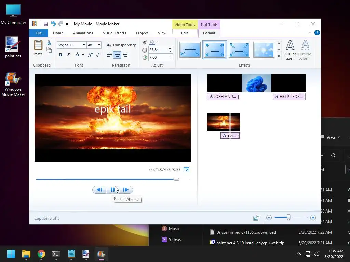The height and width of the screenshot is (262, 350).
Task: Switch to the Home tab
Action: click(58, 33)
